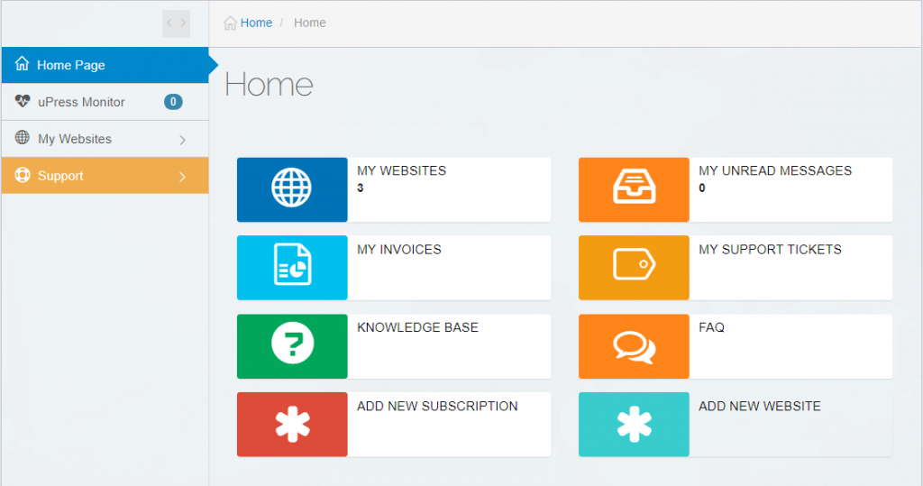Viewport: 923px width, 486px height.
Task: Open the MY WEBSITES tile label
Action: pyautogui.click(x=401, y=170)
